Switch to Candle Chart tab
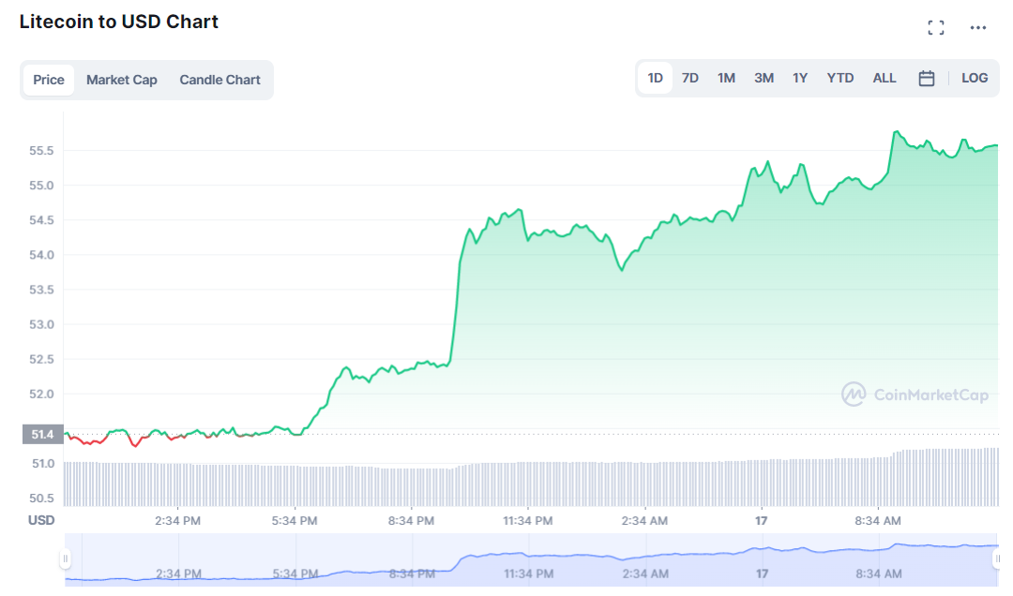The height and width of the screenshot is (596, 1013). (x=219, y=80)
